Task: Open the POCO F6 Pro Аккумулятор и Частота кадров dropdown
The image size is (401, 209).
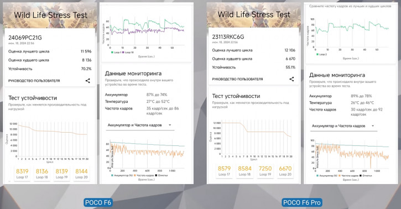Action: pyautogui.click(x=343, y=126)
